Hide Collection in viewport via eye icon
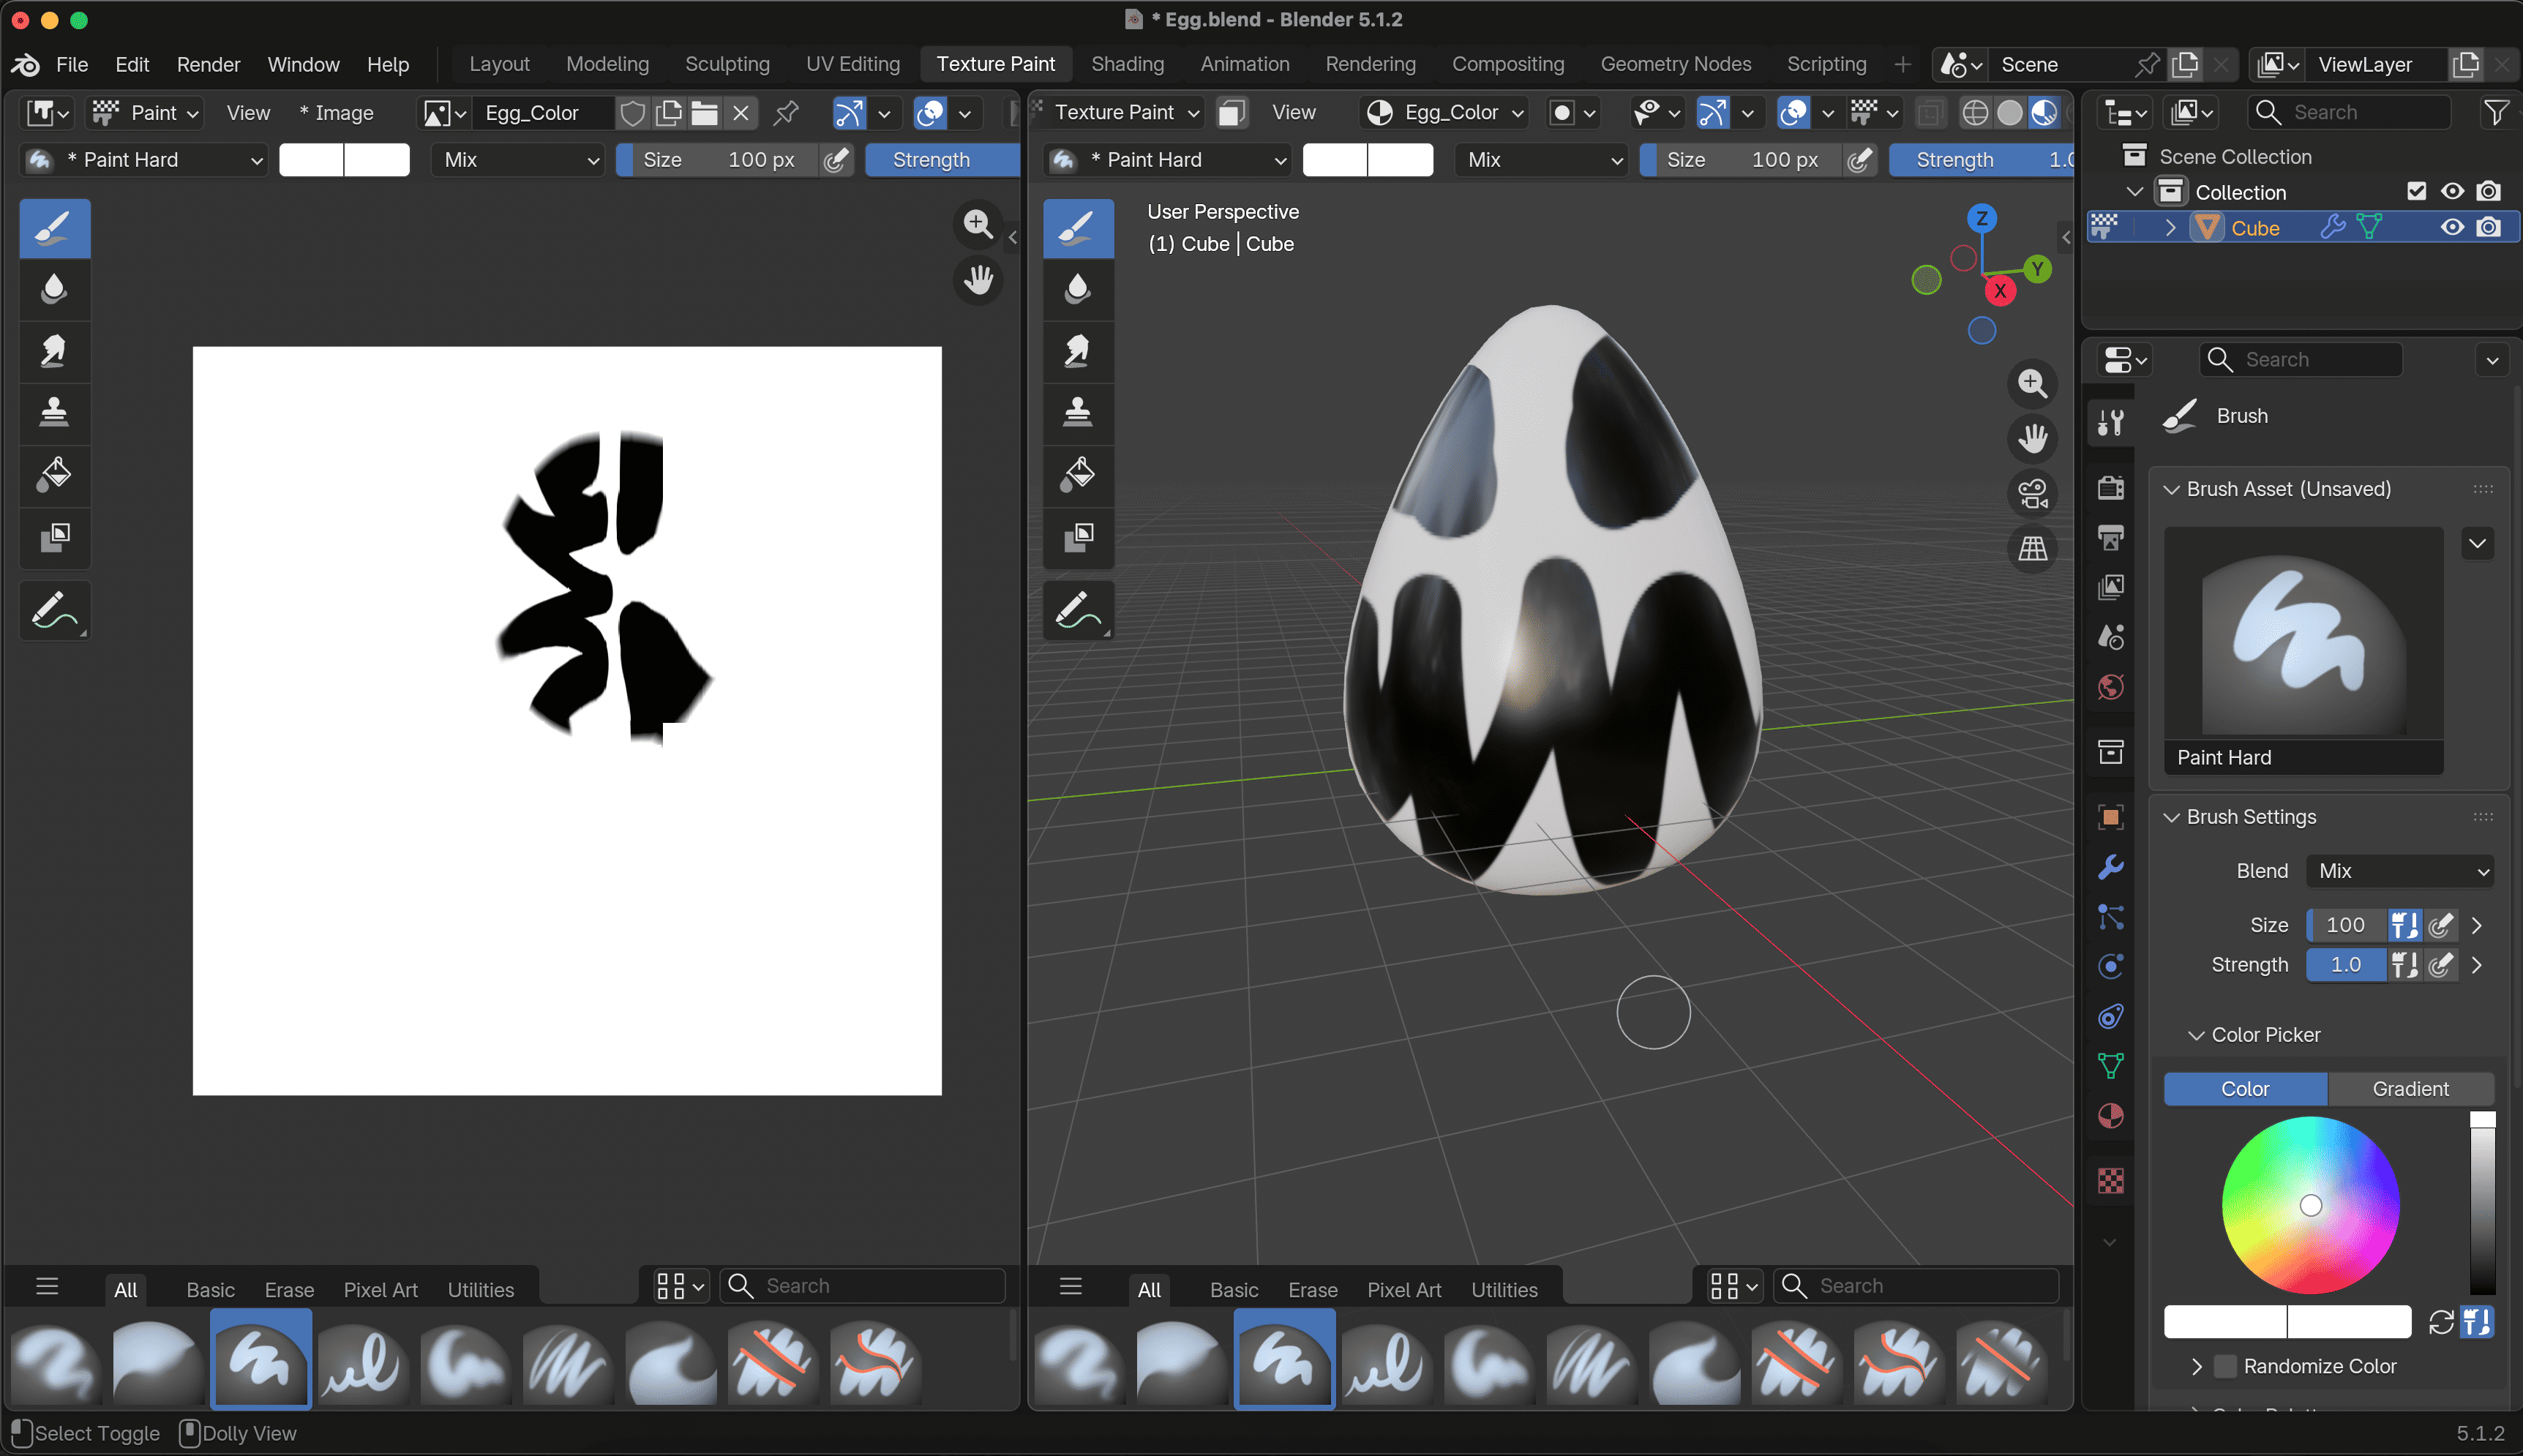The width and height of the screenshot is (2523, 1456). point(2452,191)
